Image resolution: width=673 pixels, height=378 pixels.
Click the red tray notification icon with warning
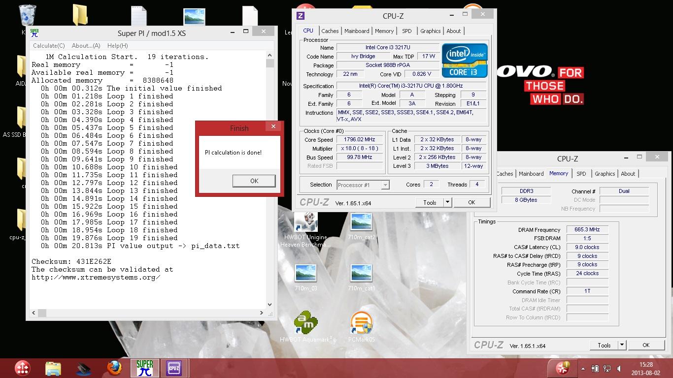(x=563, y=368)
